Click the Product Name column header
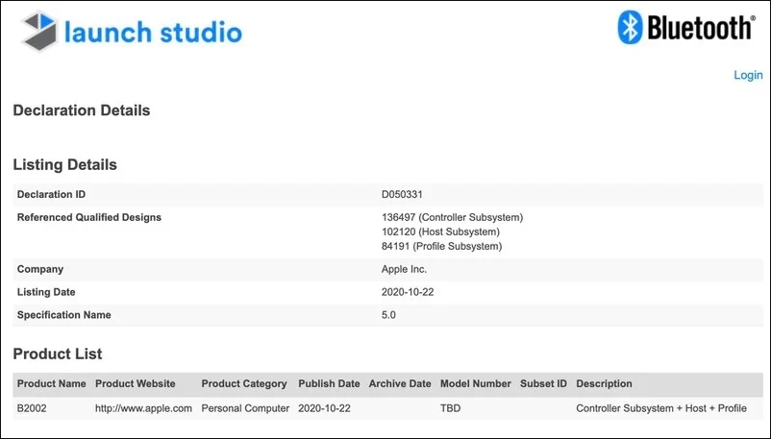This screenshot has width=771, height=439. pos(51,383)
